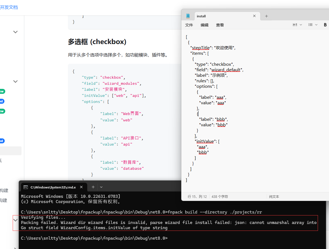Image resolution: width=329 pixels, height=249 pixels.
Task: Click the Bold formatting button in Notepad
Action: point(325,25)
